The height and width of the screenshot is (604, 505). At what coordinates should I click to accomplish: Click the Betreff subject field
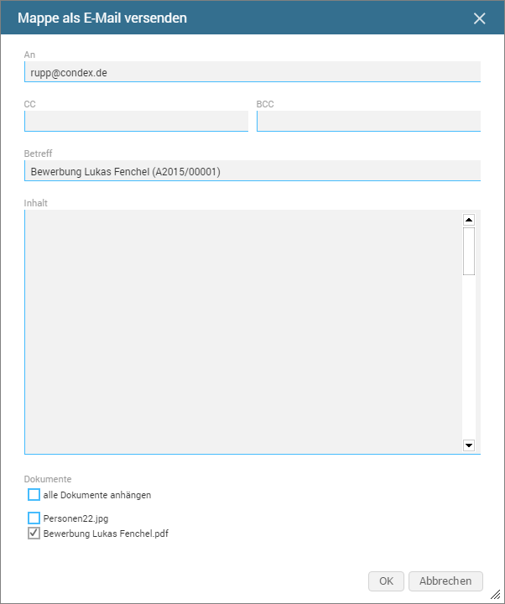252,171
